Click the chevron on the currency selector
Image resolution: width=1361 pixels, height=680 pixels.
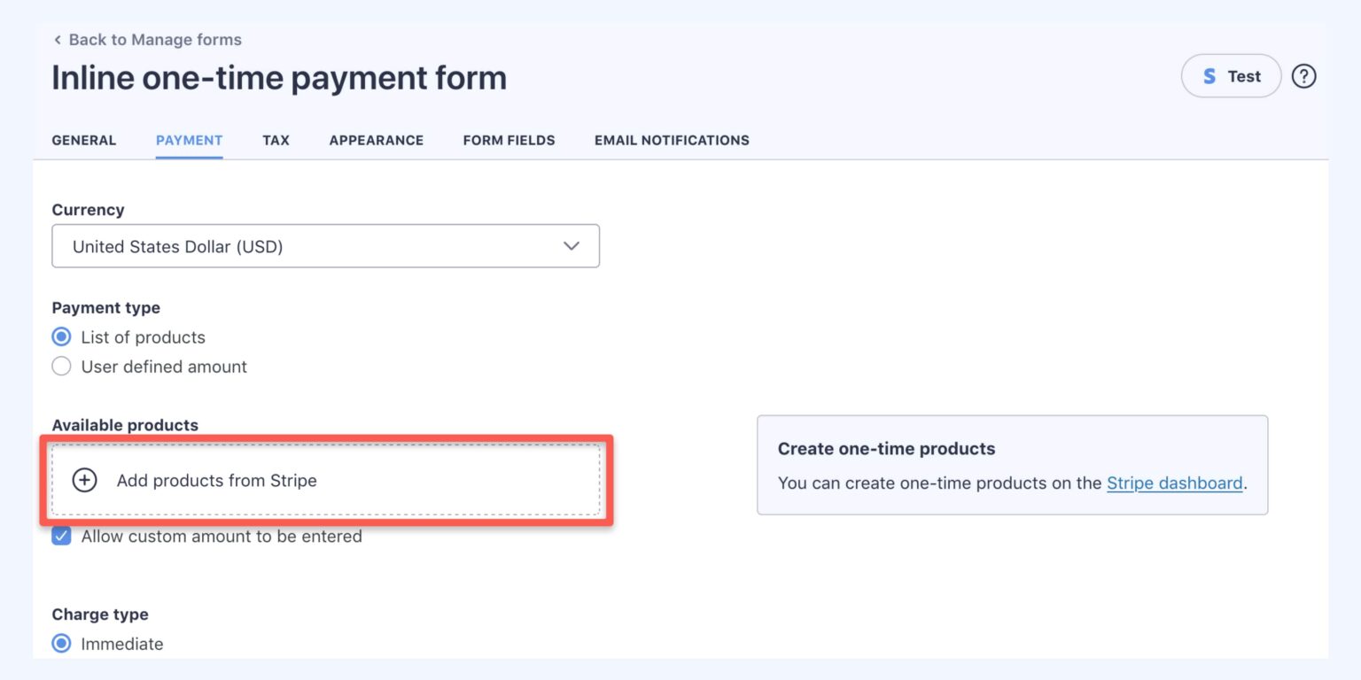pyautogui.click(x=571, y=246)
